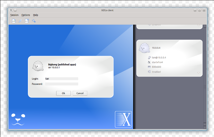Click the 'on 10.0.0.1' text

[x=54, y=68]
